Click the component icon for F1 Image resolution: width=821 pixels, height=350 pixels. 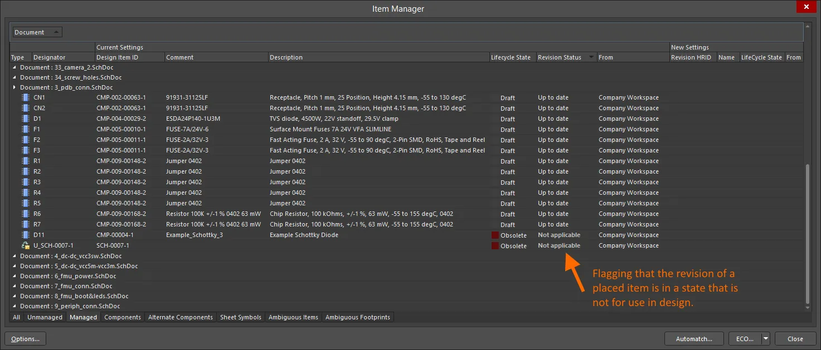tap(25, 129)
